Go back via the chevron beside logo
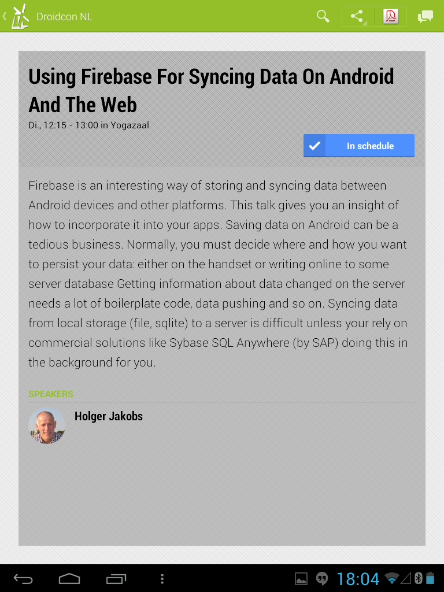 [x=5, y=16]
